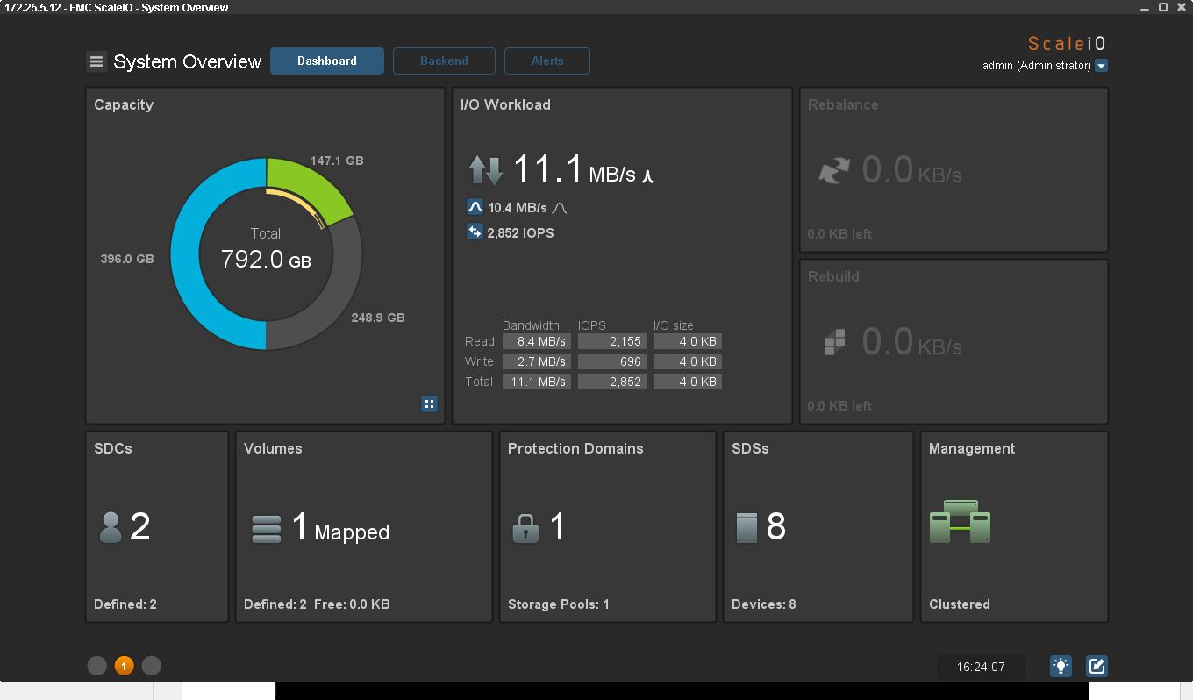1193x700 pixels.
Task: Click the SDSs server icon
Action: tap(747, 528)
